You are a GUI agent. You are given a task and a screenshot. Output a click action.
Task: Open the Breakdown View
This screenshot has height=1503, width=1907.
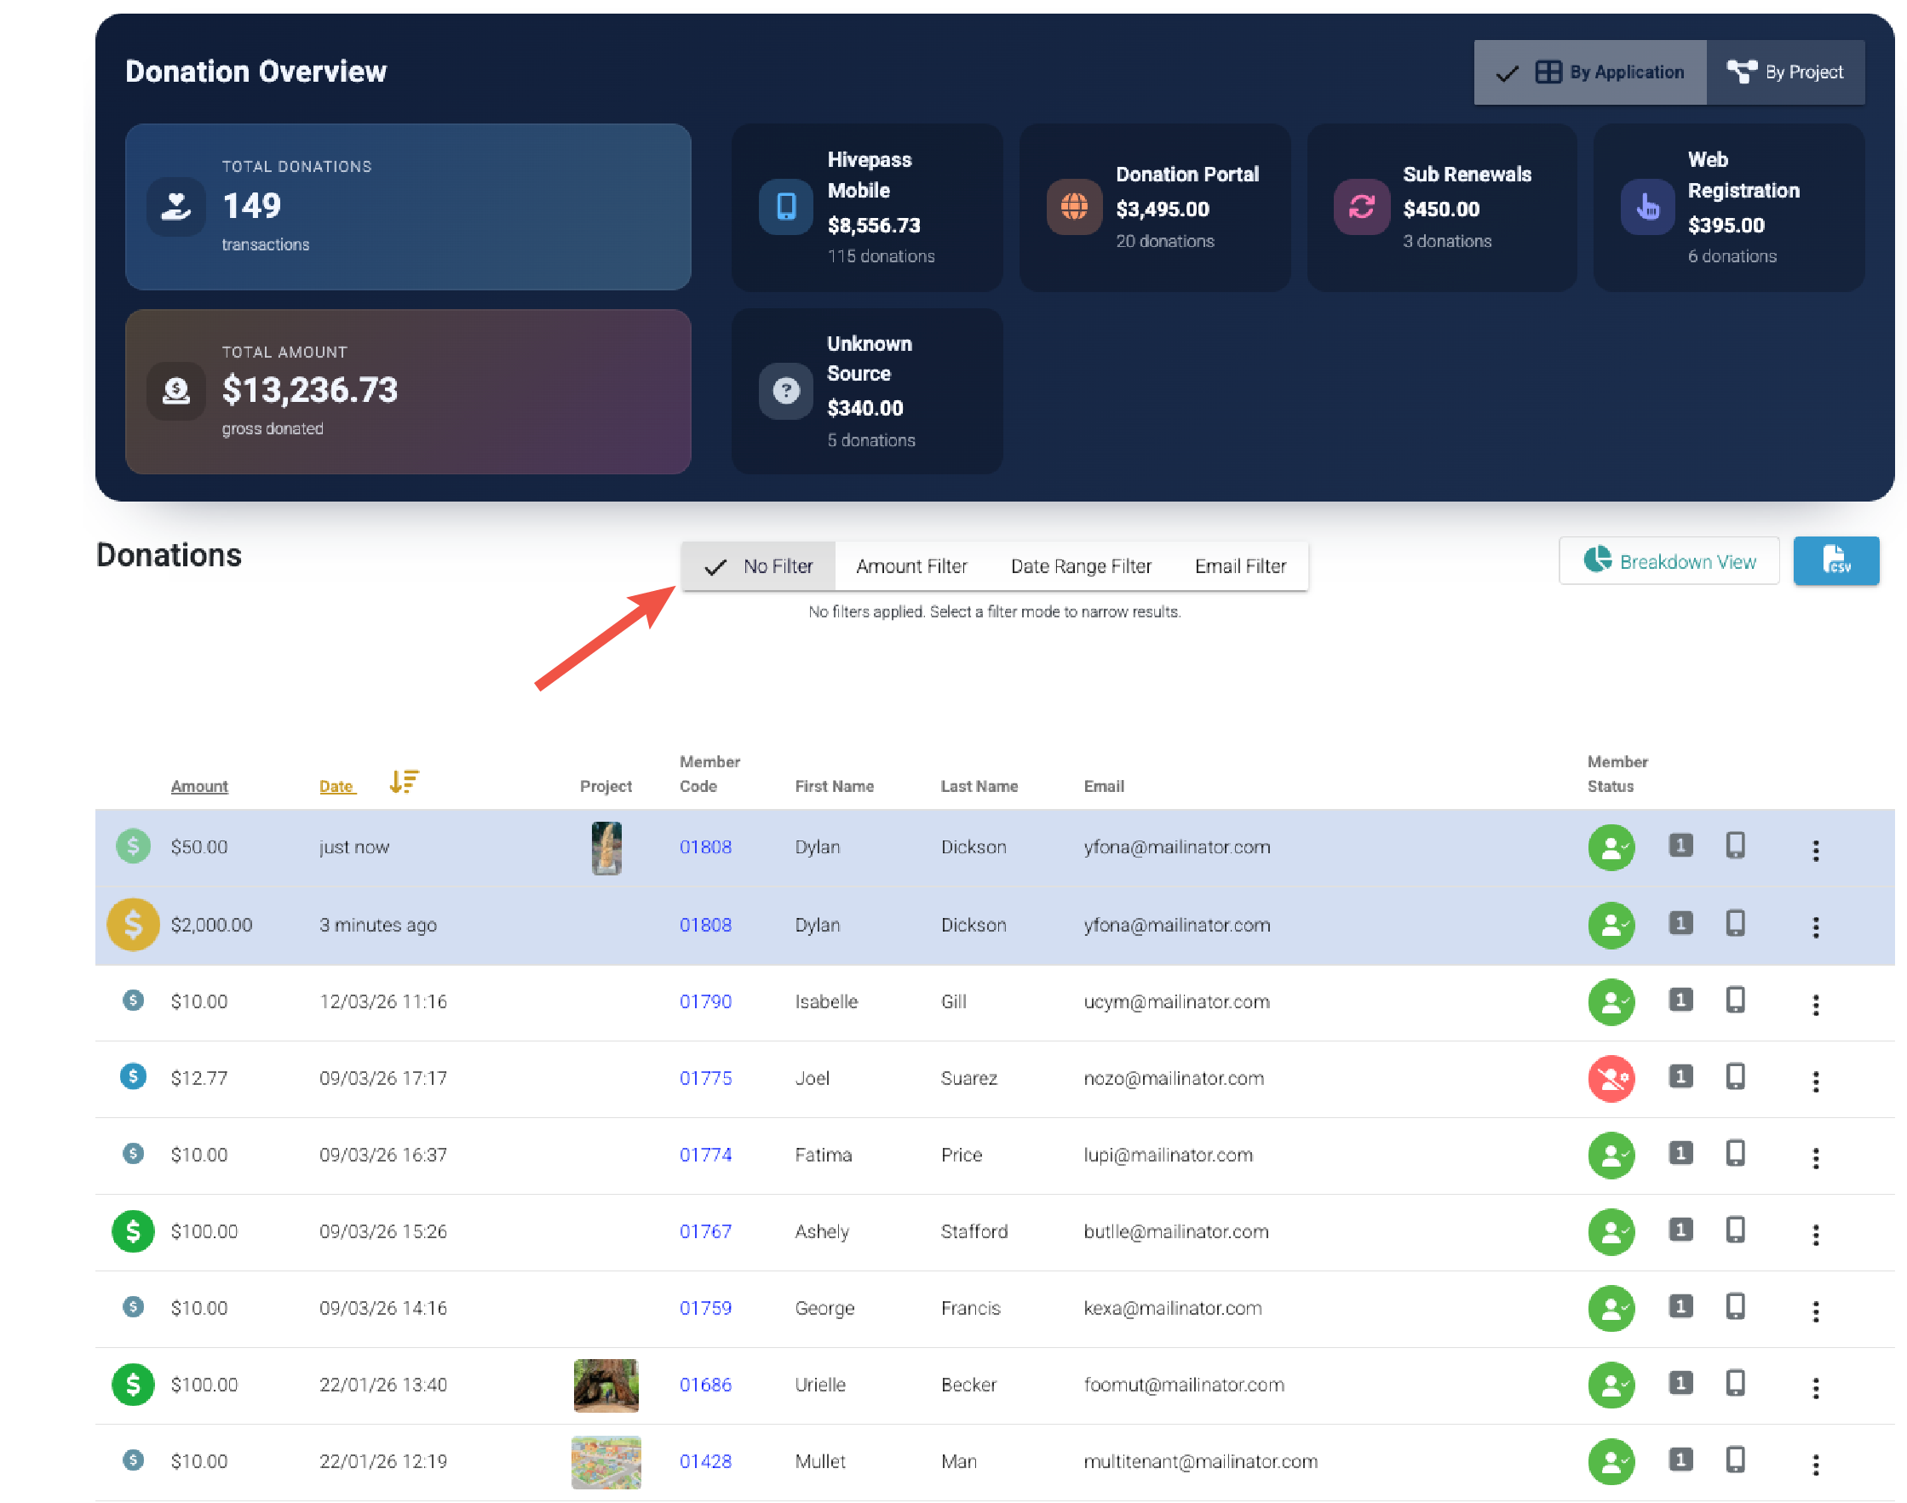click(1669, 561)
